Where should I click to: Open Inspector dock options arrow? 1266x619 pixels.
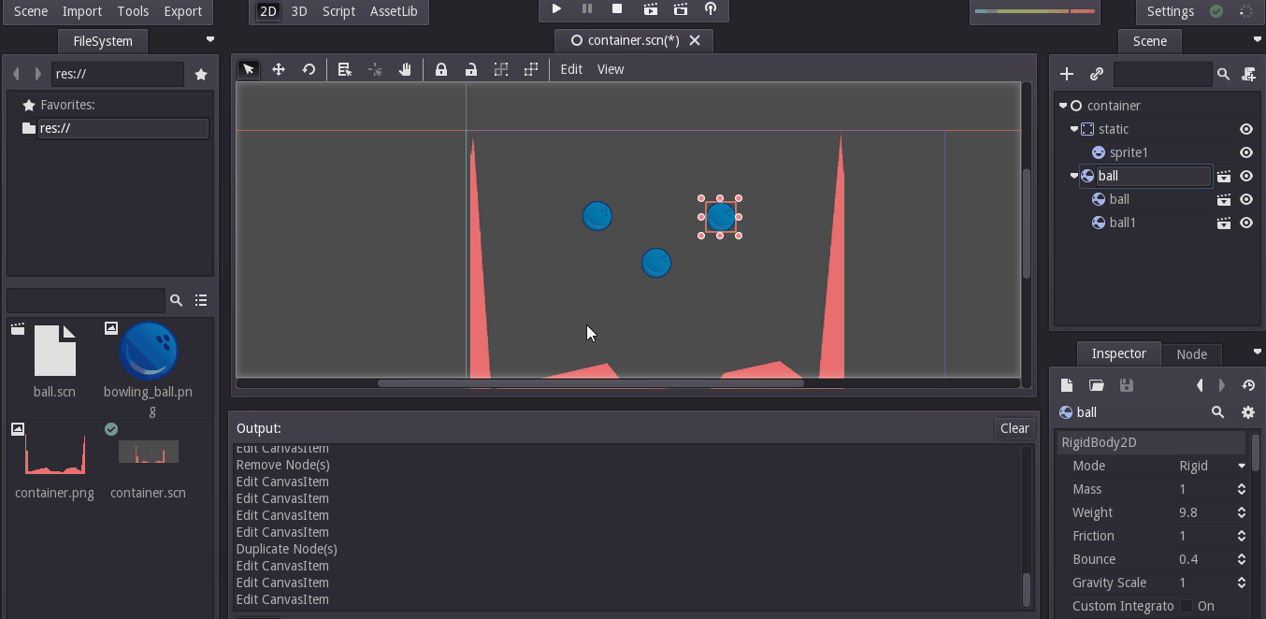[x=1258, y=353]
